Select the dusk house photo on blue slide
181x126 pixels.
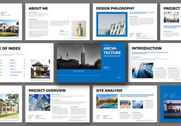(x=172, y=110)
